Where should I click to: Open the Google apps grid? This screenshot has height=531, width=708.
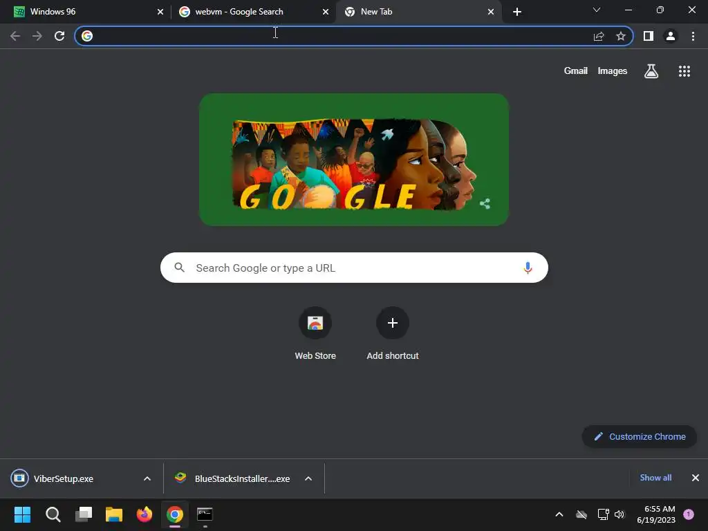[x=684, y=71]
